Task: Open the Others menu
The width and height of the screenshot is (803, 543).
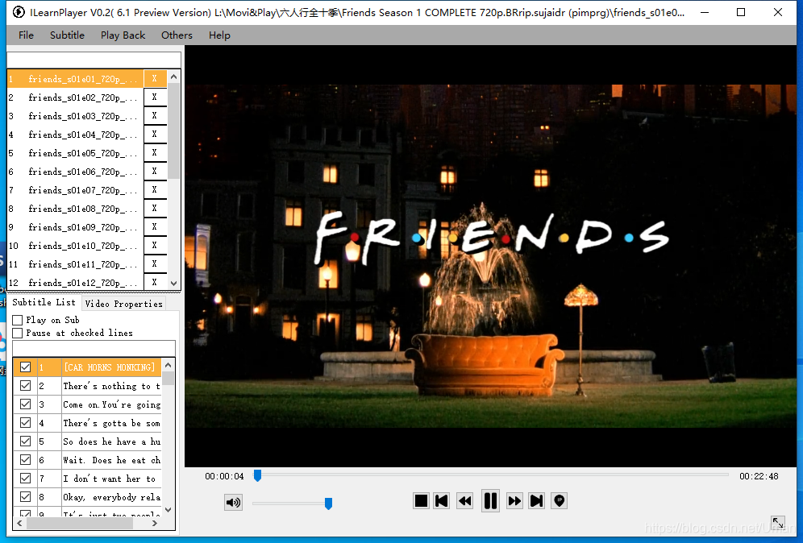Action: [177, 35]
